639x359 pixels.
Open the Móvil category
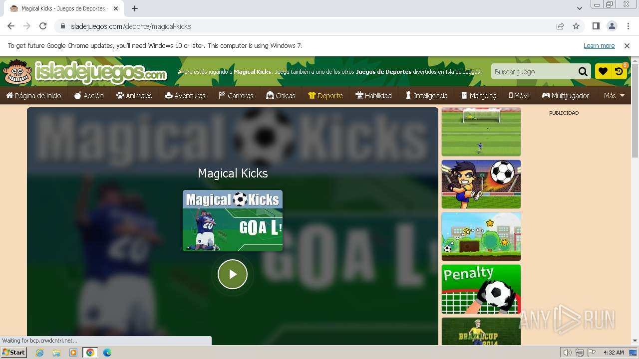pyautogui.click(x=519, y=95)
